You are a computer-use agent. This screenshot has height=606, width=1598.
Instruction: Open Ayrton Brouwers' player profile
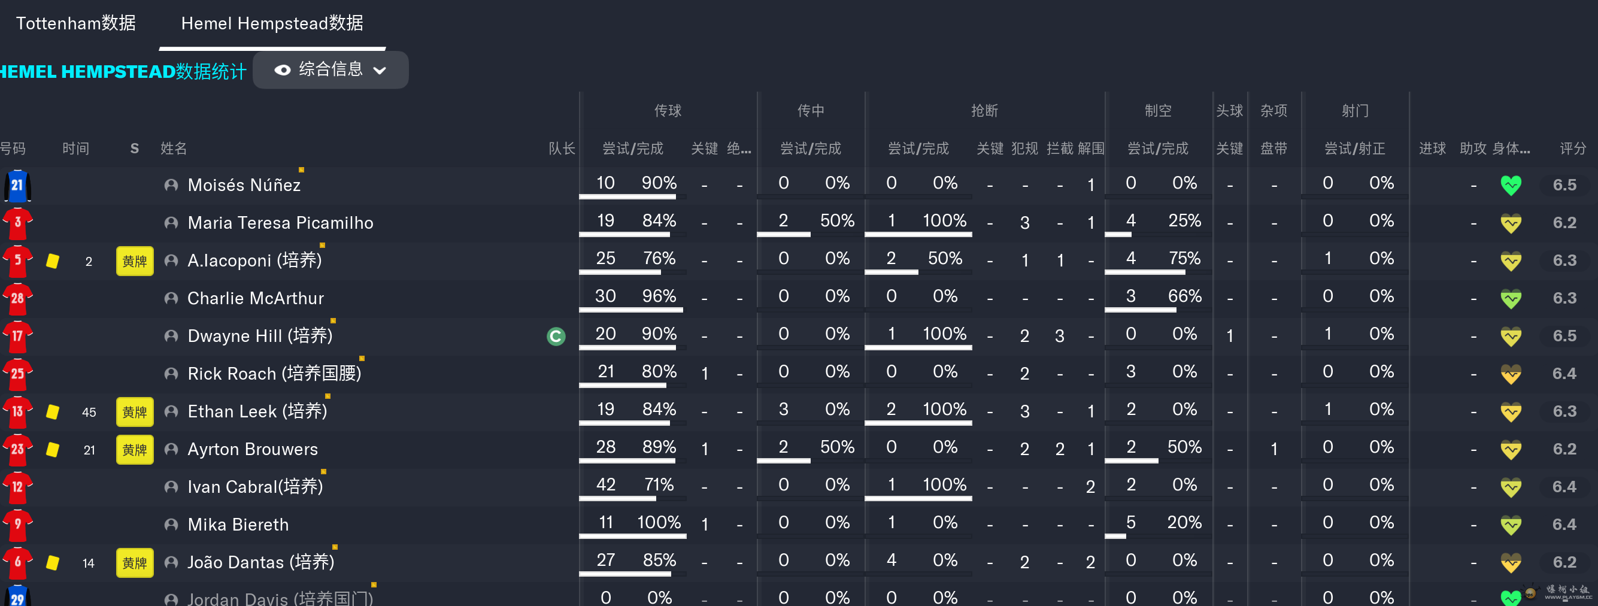point(253,449)
